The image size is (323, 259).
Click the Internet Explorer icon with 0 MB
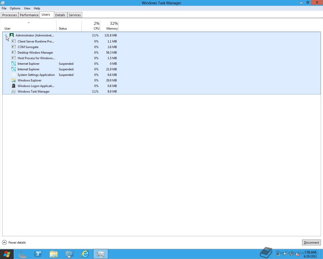click(x=14, y=63)
